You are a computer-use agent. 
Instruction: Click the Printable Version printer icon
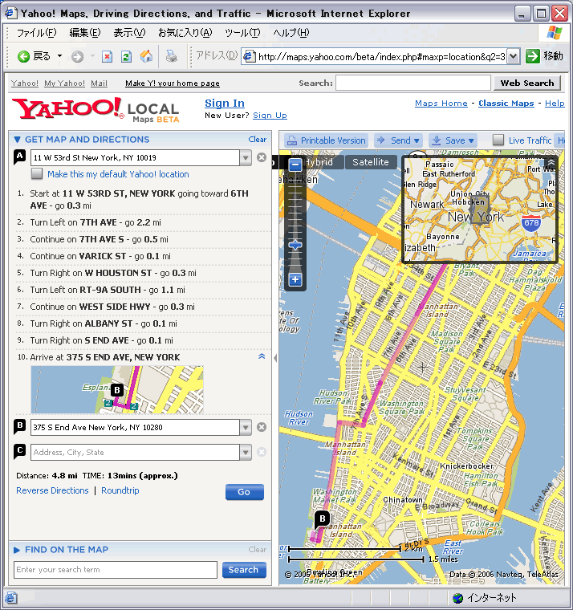pyautogui.click(x=292, y=140)
